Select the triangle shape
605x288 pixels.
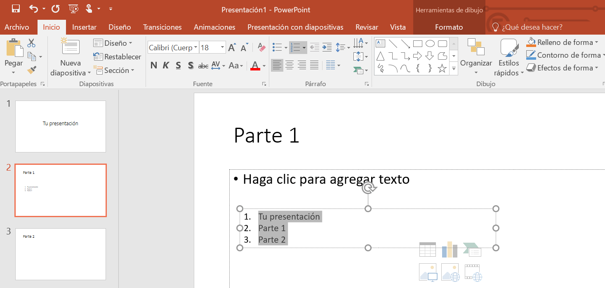[381, 56]
